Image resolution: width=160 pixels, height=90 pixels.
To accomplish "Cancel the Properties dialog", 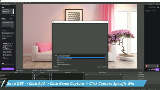I will [104, 67].
